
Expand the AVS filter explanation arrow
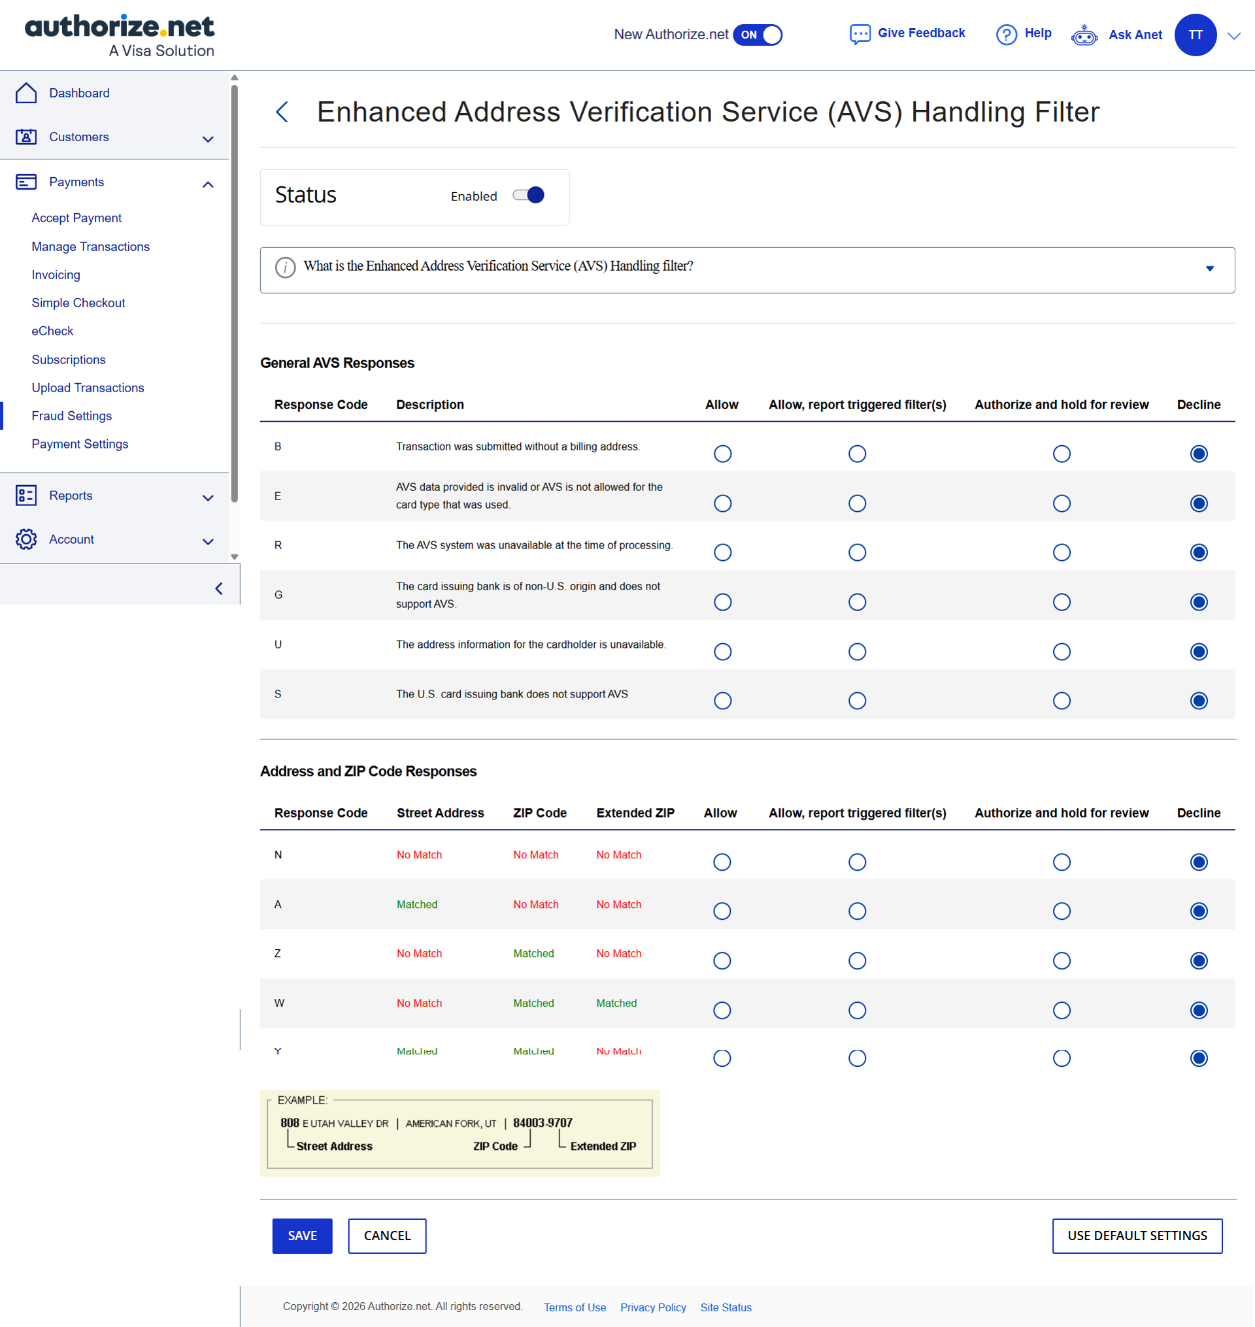(x=1209, y=269)
